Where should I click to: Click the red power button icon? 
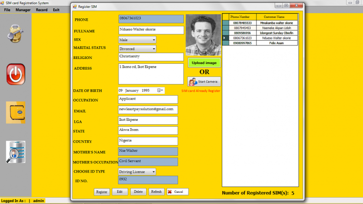(x=15, y=74)
